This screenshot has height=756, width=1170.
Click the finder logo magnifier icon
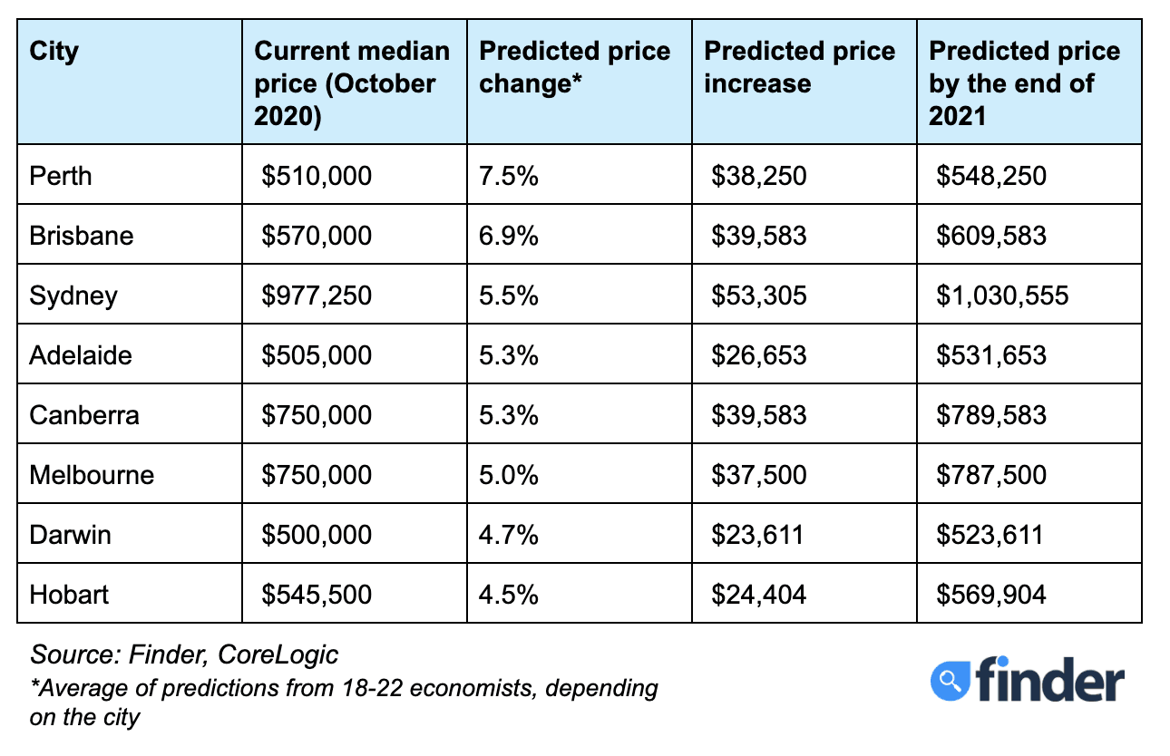[x=951, y=680]
